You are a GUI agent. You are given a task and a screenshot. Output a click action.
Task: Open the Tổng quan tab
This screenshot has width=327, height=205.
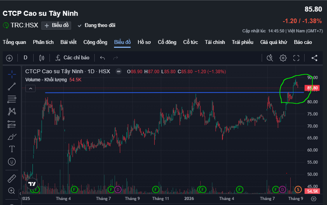14,42
